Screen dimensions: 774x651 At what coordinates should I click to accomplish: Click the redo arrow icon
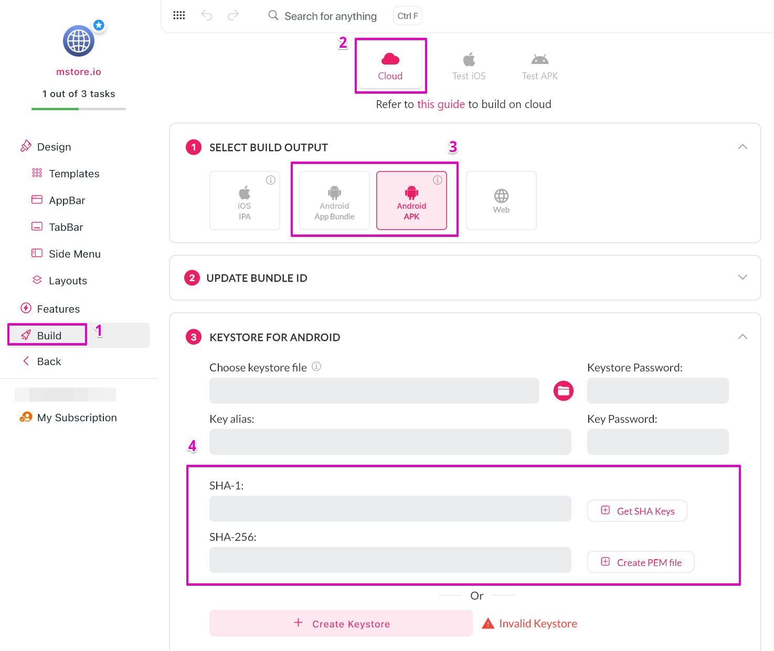233,15
